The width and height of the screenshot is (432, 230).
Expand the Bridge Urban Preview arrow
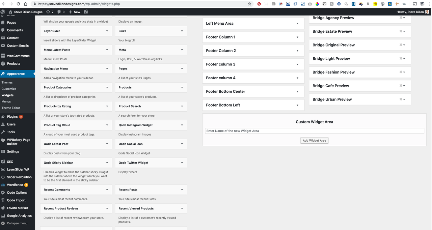[404, 99]
